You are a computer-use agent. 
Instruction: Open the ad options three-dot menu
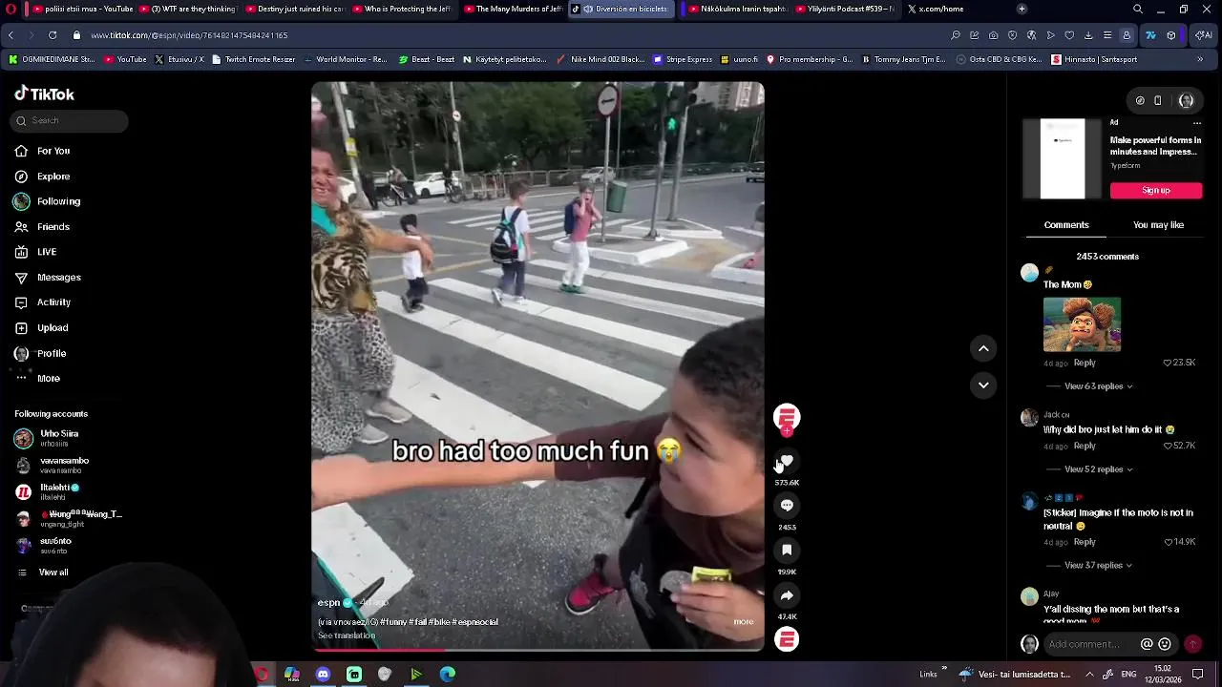1196,122
